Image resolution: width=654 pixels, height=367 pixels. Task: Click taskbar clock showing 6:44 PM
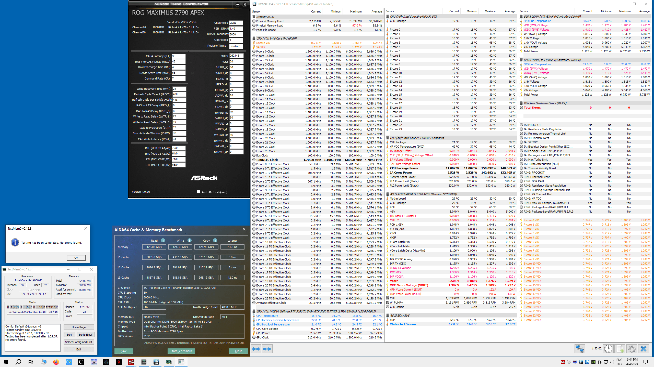pos(632,362)
